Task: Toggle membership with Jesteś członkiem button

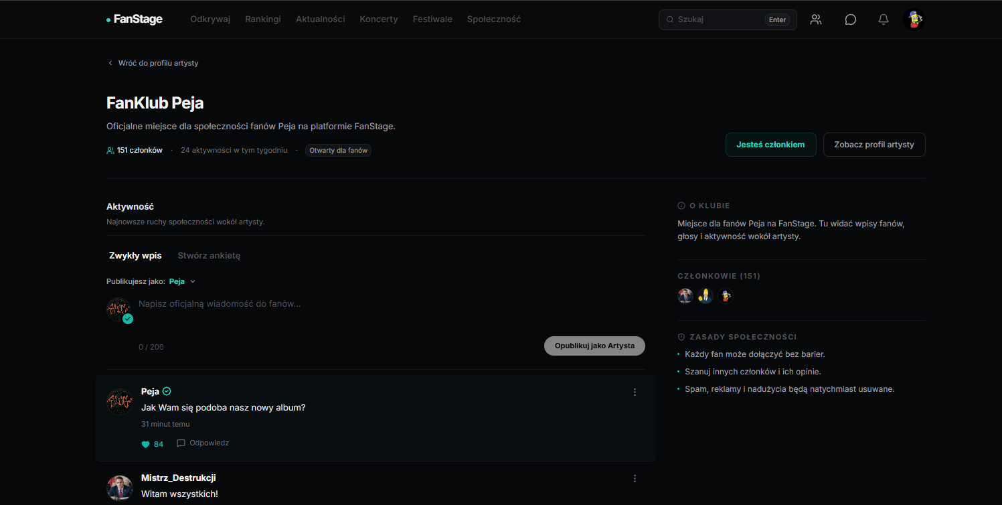Action: (x=770, y=145)
